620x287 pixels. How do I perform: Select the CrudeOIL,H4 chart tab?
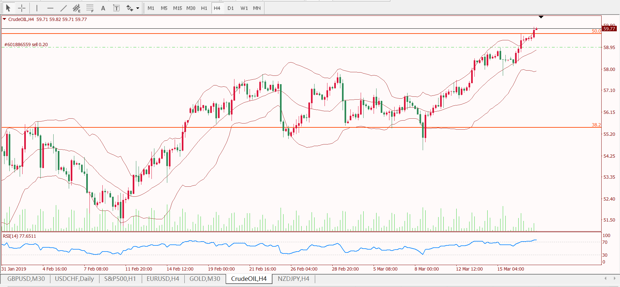[249, 279]
